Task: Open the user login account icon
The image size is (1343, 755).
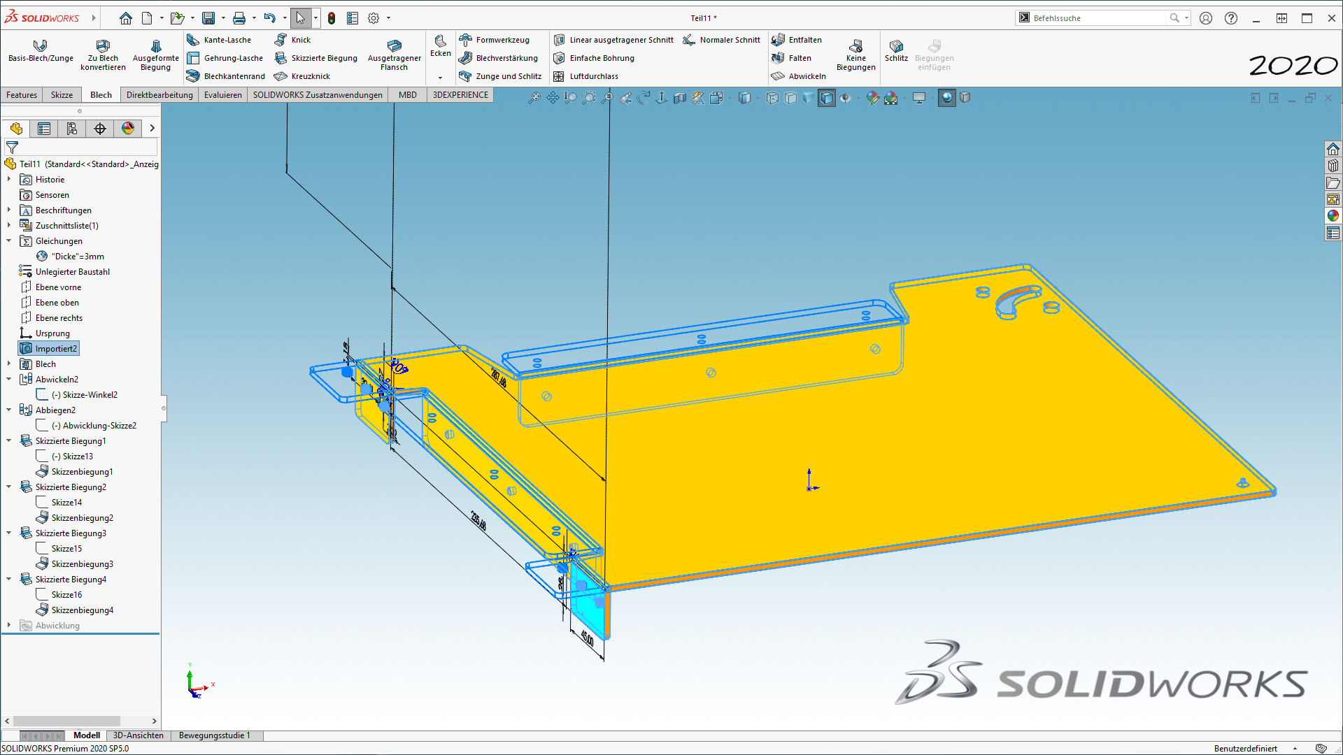Action: coord(1206,18)
